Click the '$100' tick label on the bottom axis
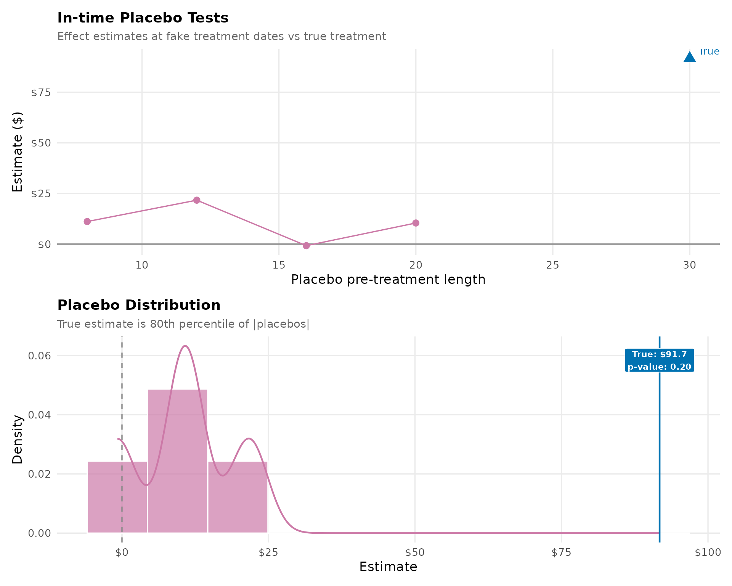The image size is (732, 586). click(708, 553)
